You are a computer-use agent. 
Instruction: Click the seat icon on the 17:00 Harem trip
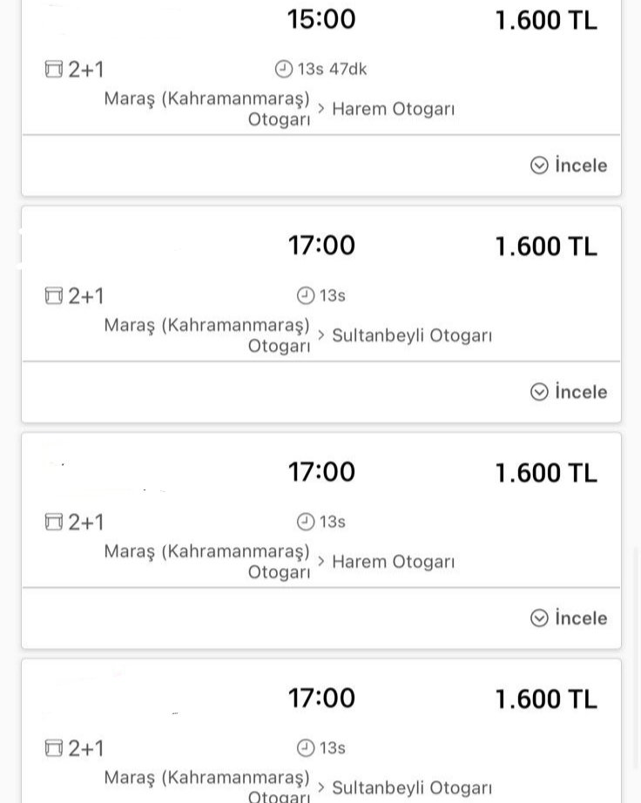click(54, 522)
